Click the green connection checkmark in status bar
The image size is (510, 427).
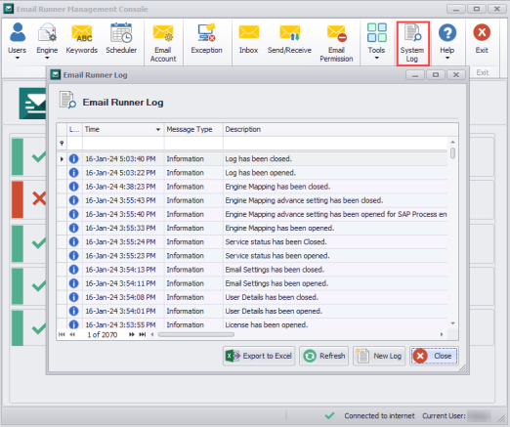[x=329, y=415]
